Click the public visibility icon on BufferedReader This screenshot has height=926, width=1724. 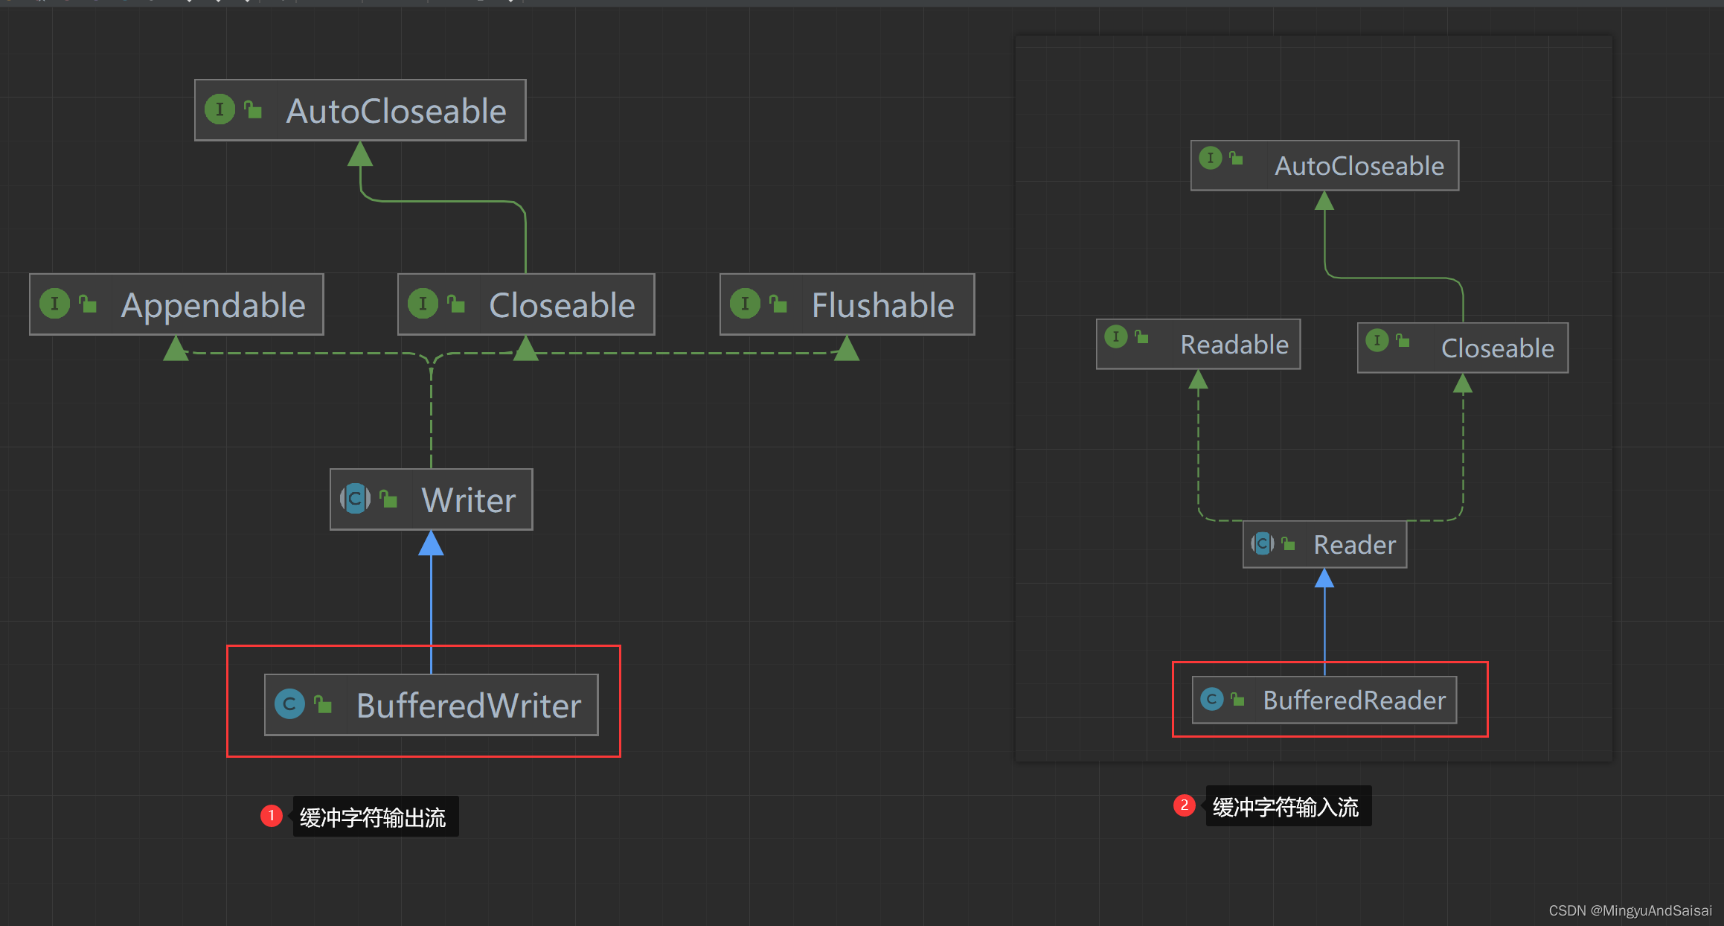pos(1238,699)
